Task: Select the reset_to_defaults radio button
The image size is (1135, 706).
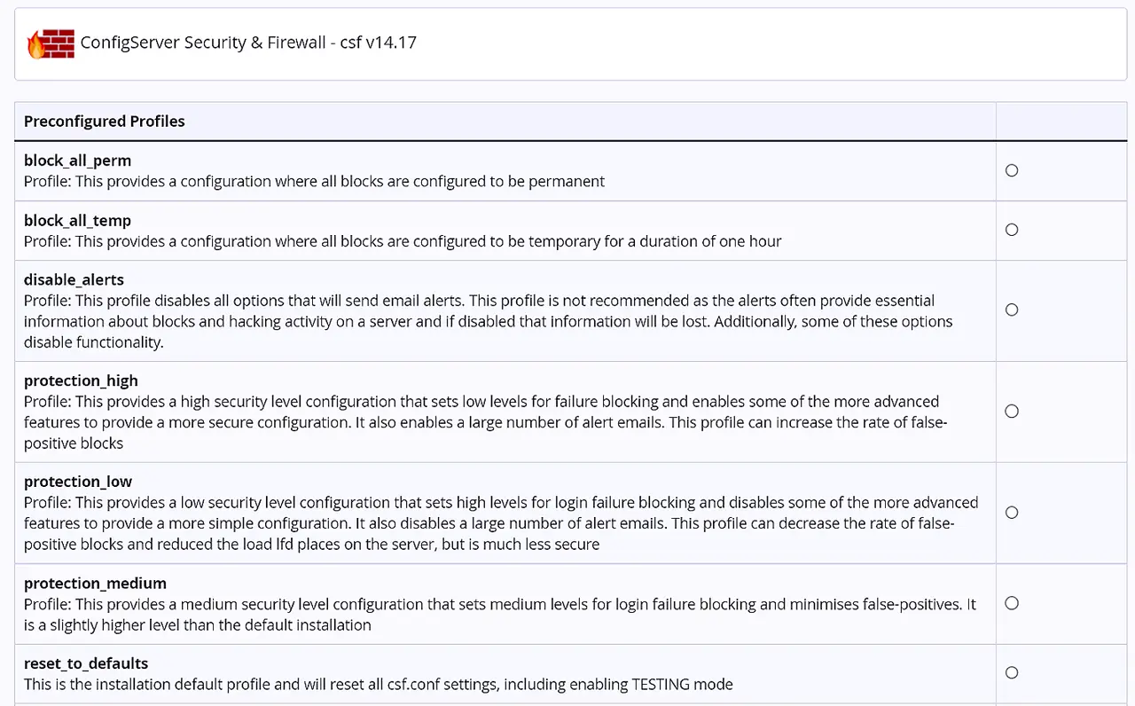Action: click(1012, 673)
